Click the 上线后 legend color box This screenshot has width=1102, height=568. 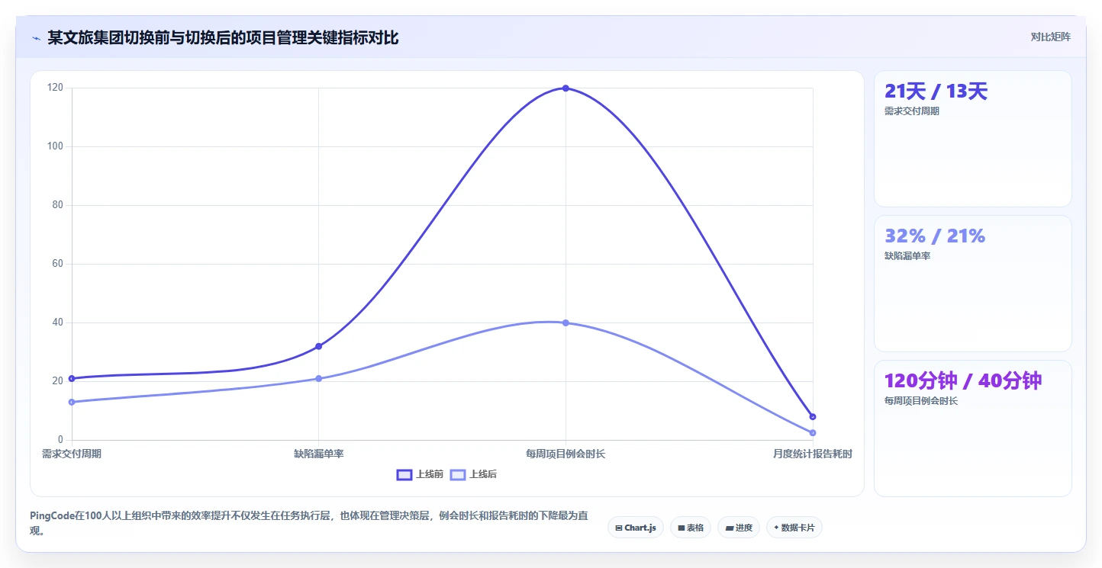(x=458, y=474)
